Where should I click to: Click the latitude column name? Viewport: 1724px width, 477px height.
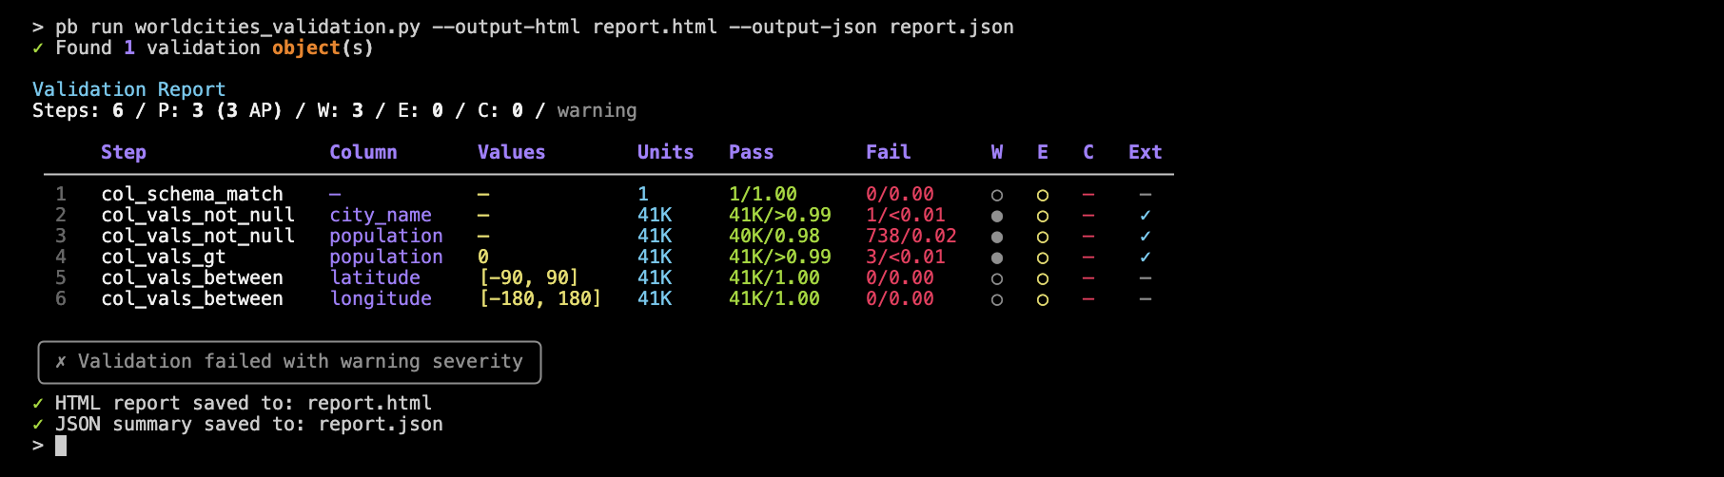(375, 277)
